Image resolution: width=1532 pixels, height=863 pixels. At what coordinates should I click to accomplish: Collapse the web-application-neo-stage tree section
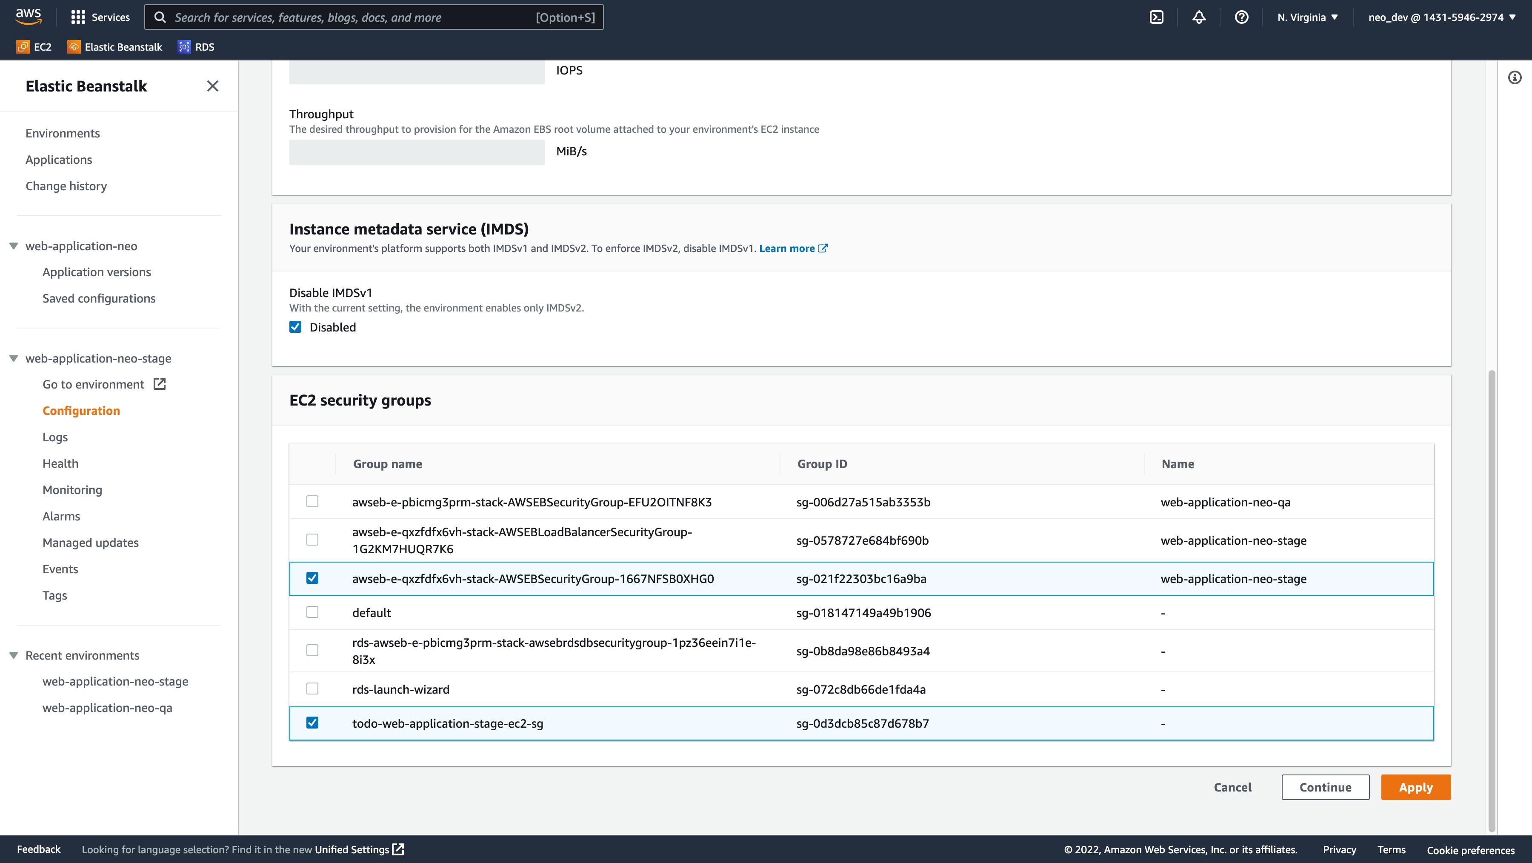[14, 359]
